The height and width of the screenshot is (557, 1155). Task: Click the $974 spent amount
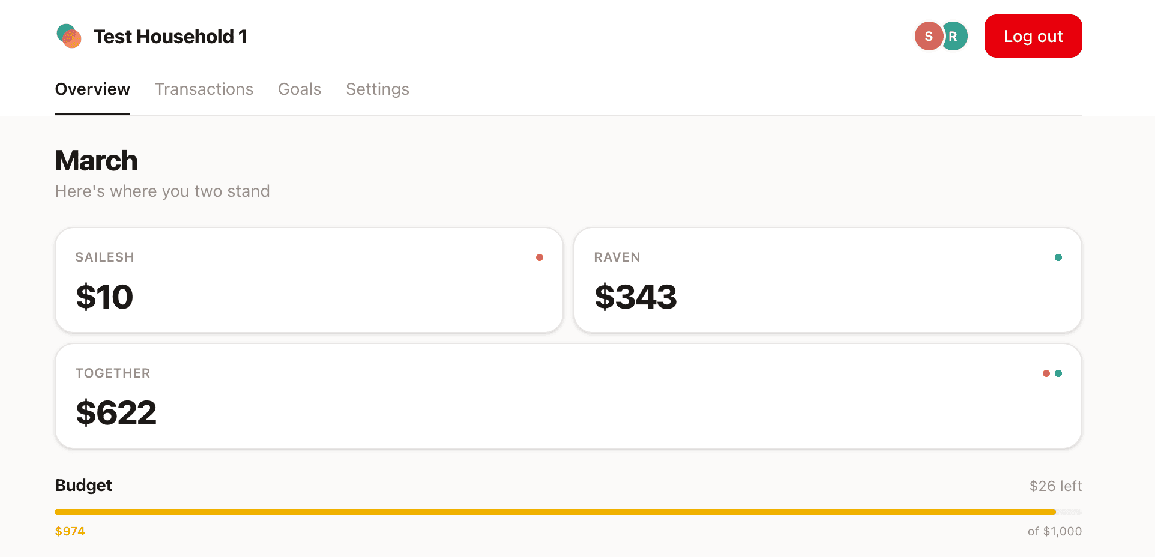pos(70,531)
